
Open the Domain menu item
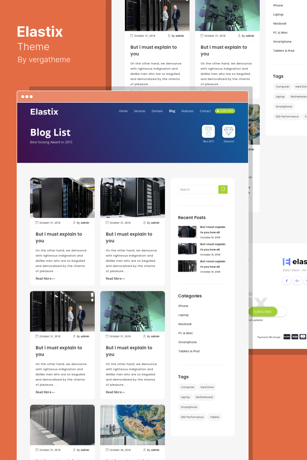[157, 111]
